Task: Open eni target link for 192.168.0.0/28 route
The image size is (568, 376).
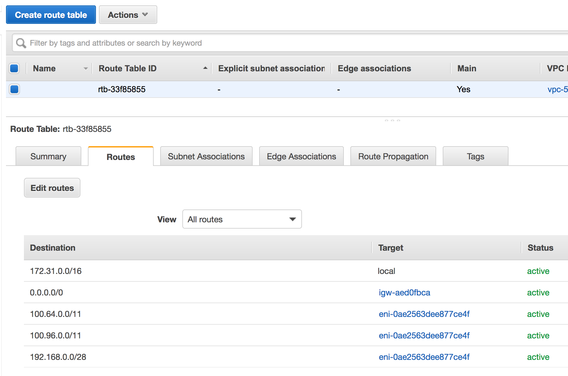Action: point(424,357)
